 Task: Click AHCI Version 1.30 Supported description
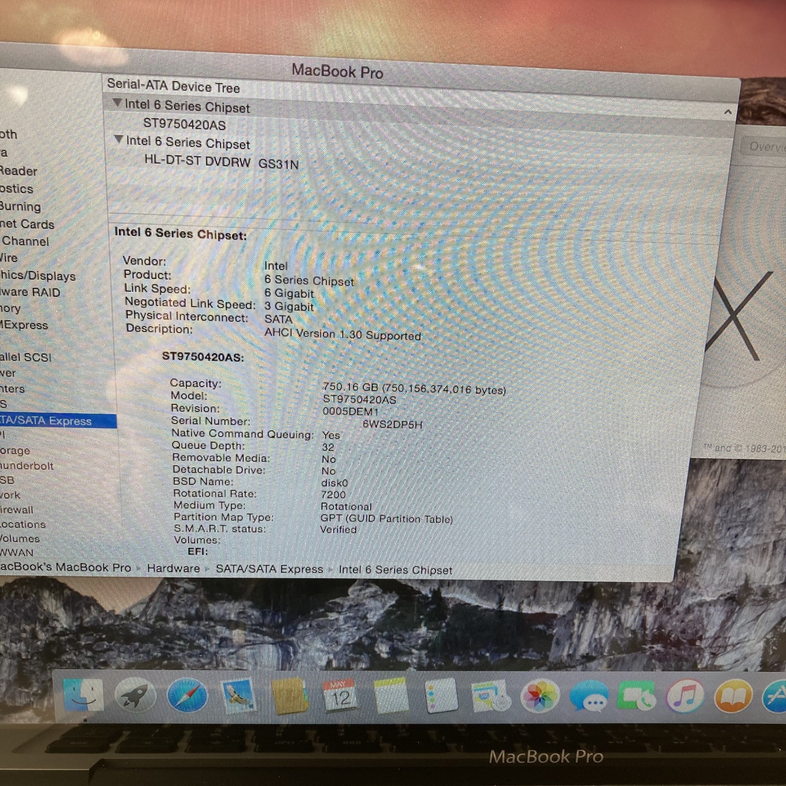pyautogui.click(x=342, y=334)
